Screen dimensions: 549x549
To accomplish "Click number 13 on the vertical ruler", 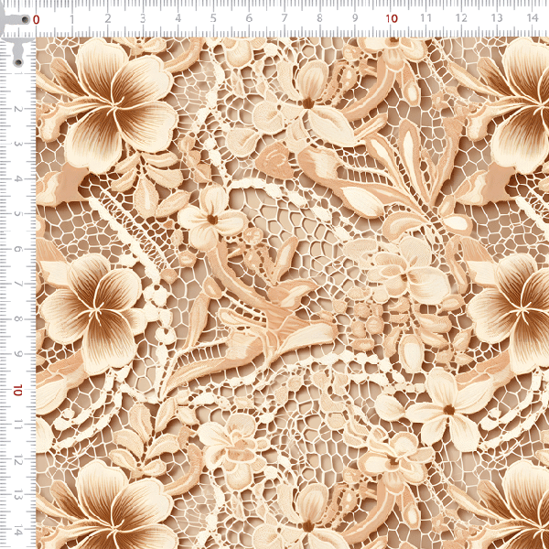I will pyautogui.click(x=17, y=496).
